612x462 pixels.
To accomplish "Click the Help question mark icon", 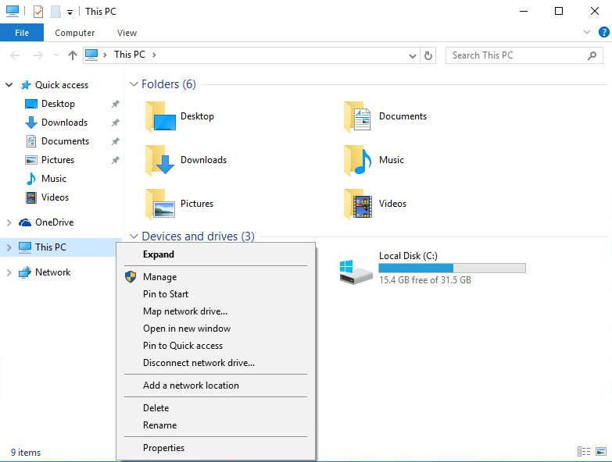I will point(603,32).
